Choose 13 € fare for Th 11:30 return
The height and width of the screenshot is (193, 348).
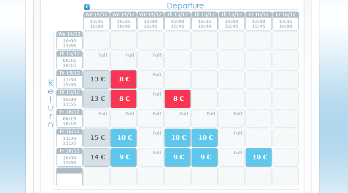[96, 79]
